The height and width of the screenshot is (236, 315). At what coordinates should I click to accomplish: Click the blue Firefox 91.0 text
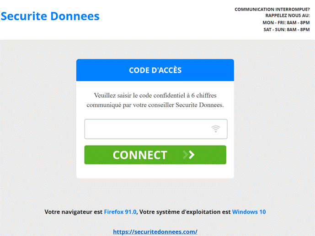[120, 212]
